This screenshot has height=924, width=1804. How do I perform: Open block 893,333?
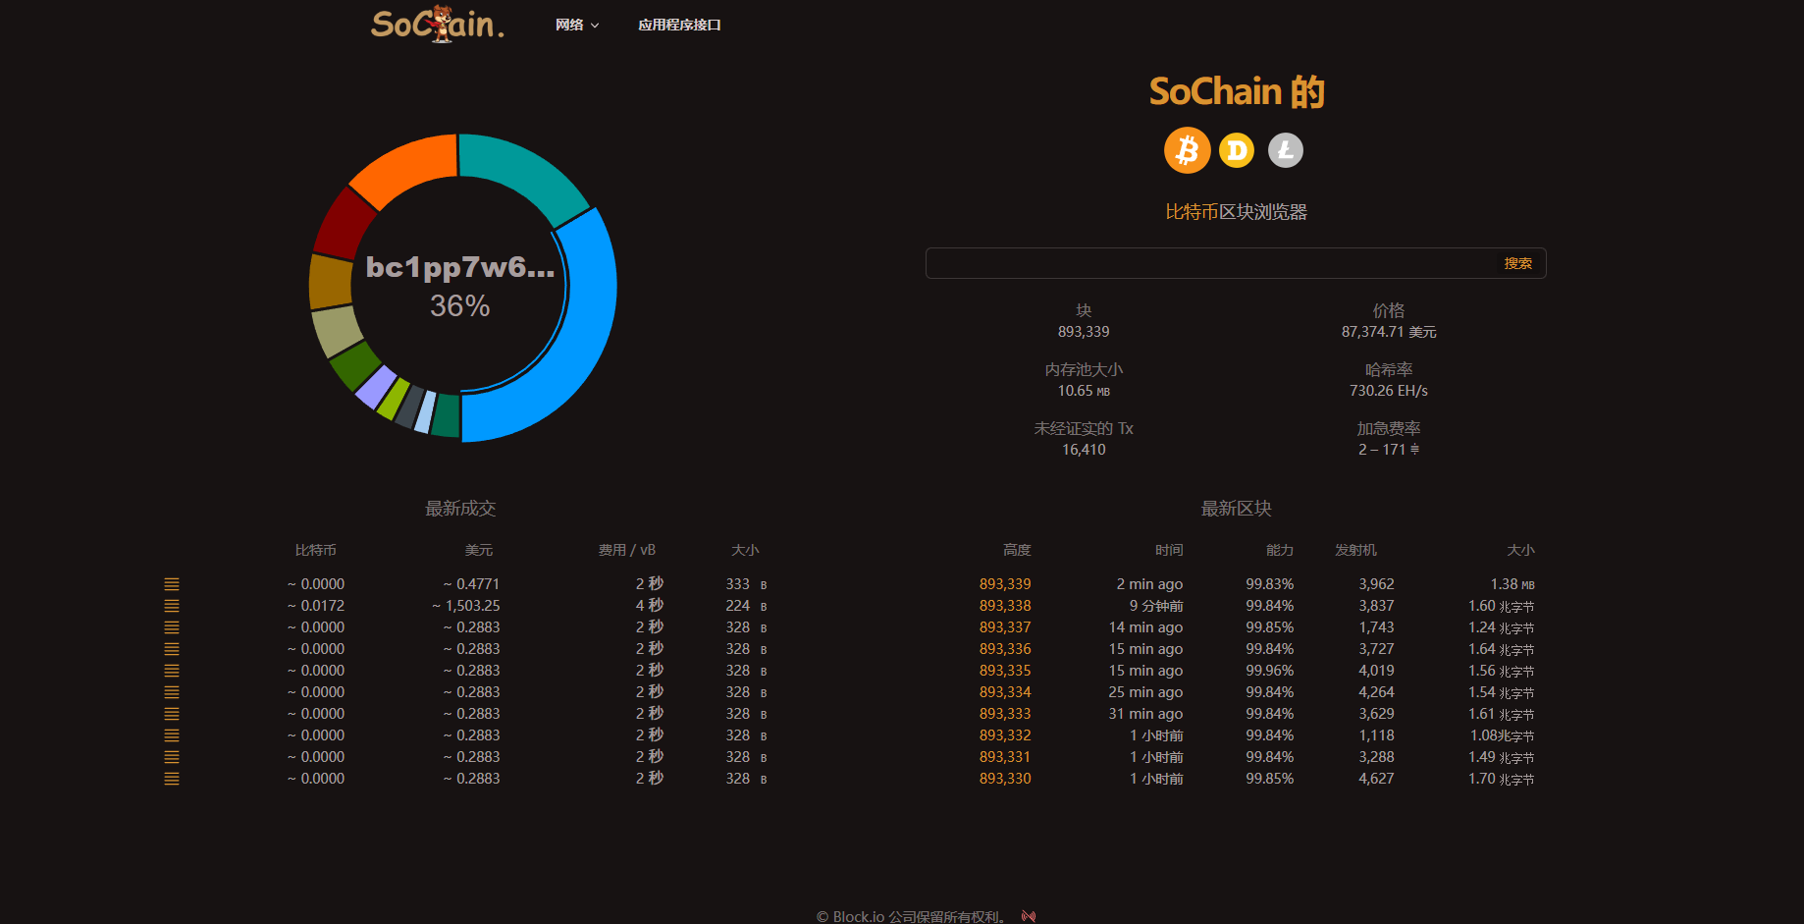click(x=1005, y=714)
